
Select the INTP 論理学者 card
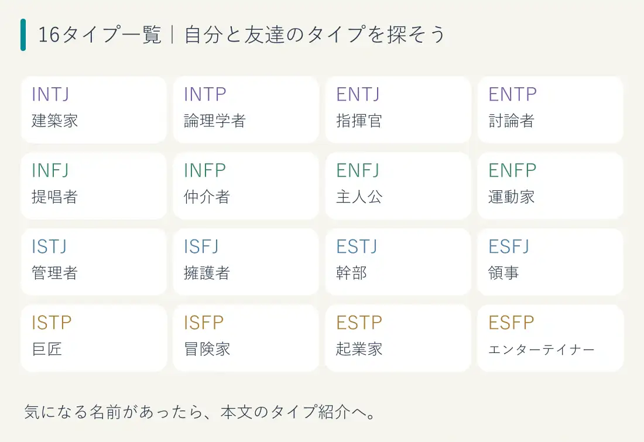pos(246,109)
